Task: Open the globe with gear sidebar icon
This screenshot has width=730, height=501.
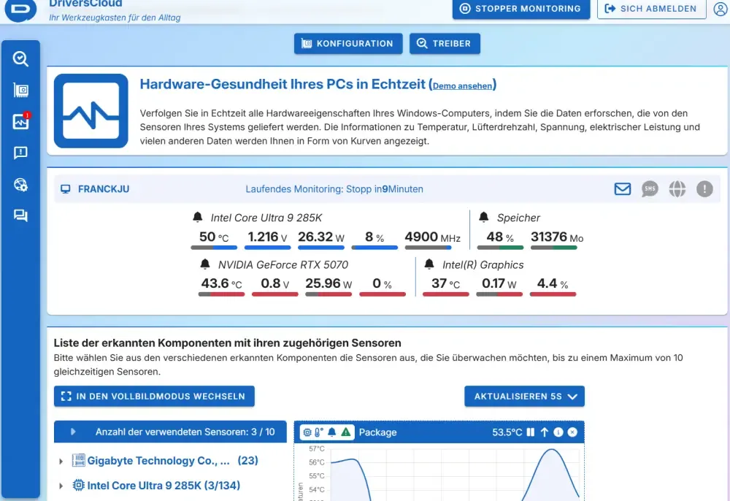Action: (20, 185)
